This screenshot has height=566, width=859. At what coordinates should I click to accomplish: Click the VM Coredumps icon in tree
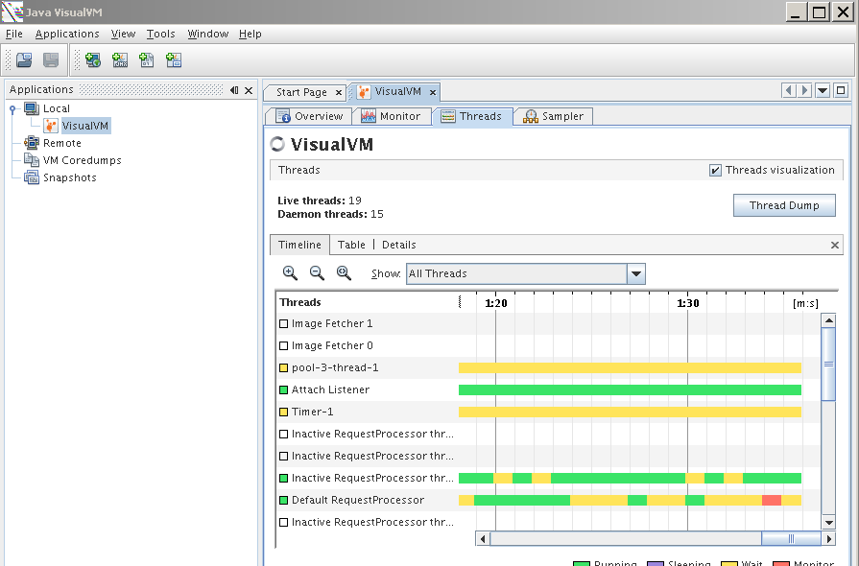[x=32, y=160]
